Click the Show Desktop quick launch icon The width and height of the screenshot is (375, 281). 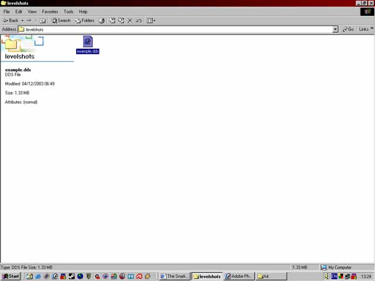[29, 276]
